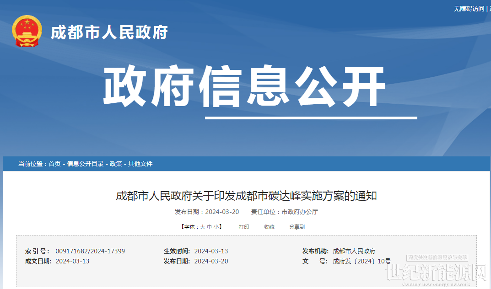Image resolution: width=491 pixels, height=289 pixels.
Task: Open 信息公开目录 in the breadcrumb
Action: [85, 164]
